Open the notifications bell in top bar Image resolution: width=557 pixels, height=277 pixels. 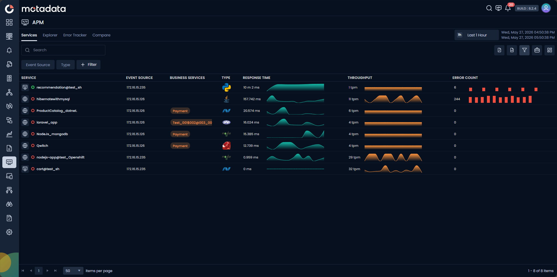[x=508, y=8]
